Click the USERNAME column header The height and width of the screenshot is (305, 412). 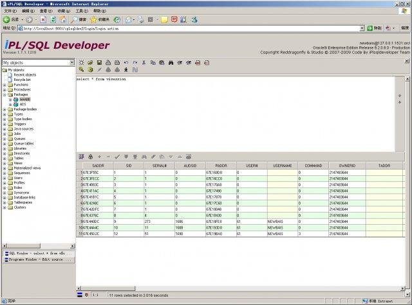coord(283,166)
